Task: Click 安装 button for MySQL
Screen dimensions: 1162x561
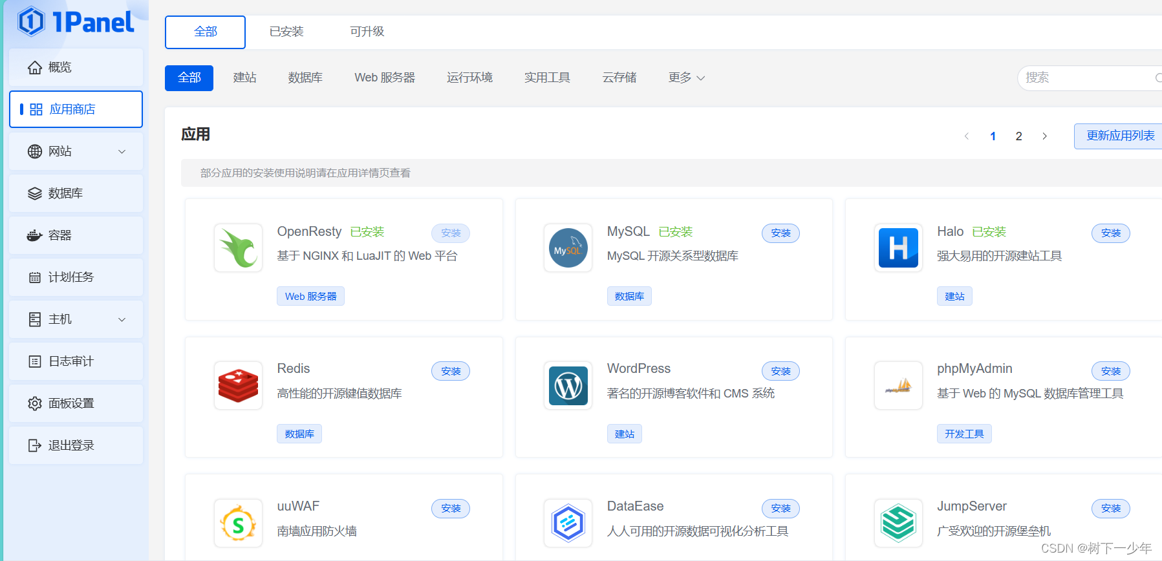Action: [x=780, y=233]
